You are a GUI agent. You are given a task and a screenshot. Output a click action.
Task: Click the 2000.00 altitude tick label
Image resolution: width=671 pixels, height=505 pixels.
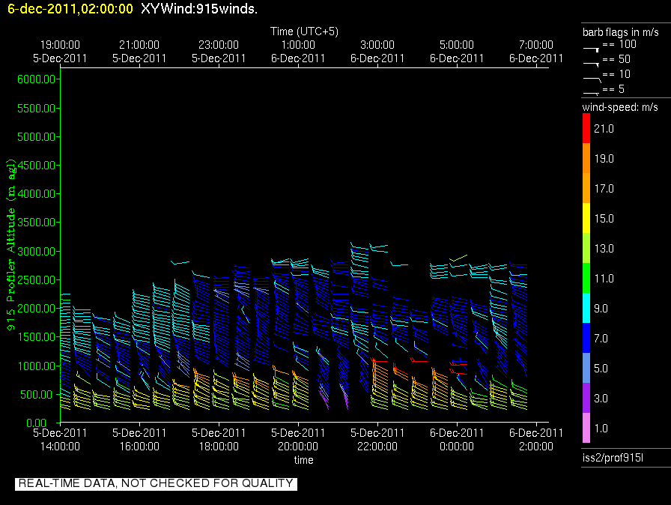pyautogui.click(x=37, y=309)
